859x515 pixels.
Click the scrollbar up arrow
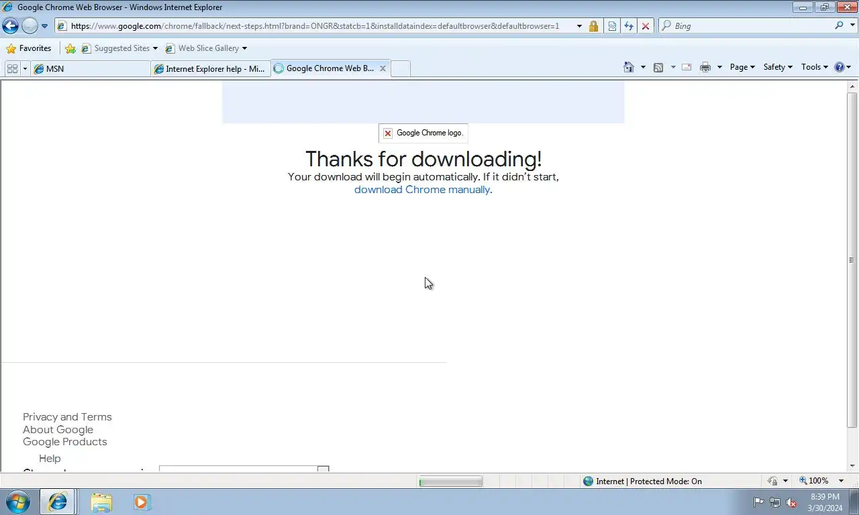(852, 87)
